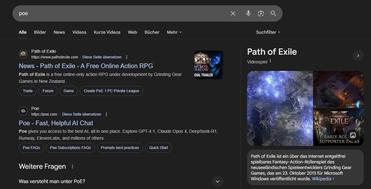Switch to the Bücher tab
Image resolution: width=371 pixels, height=189 pixels.
point(152,32)
